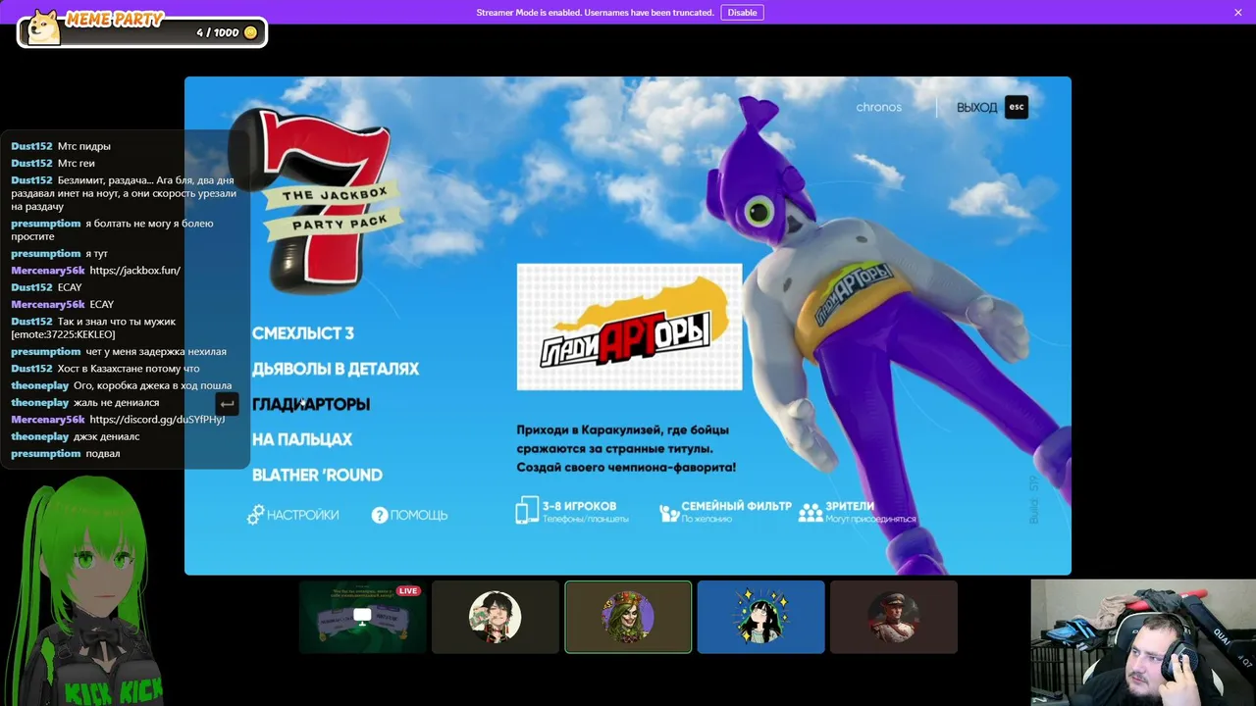The width and height of the screenshot is (1256, 706).
Task: Click the phone icon beside 3-8 ИГРОКОВ
Action: pyautogui.click(x=527, y=510)
